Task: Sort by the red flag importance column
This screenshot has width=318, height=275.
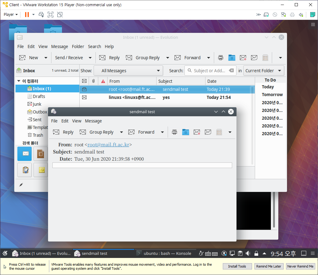Action: point(103,81)
